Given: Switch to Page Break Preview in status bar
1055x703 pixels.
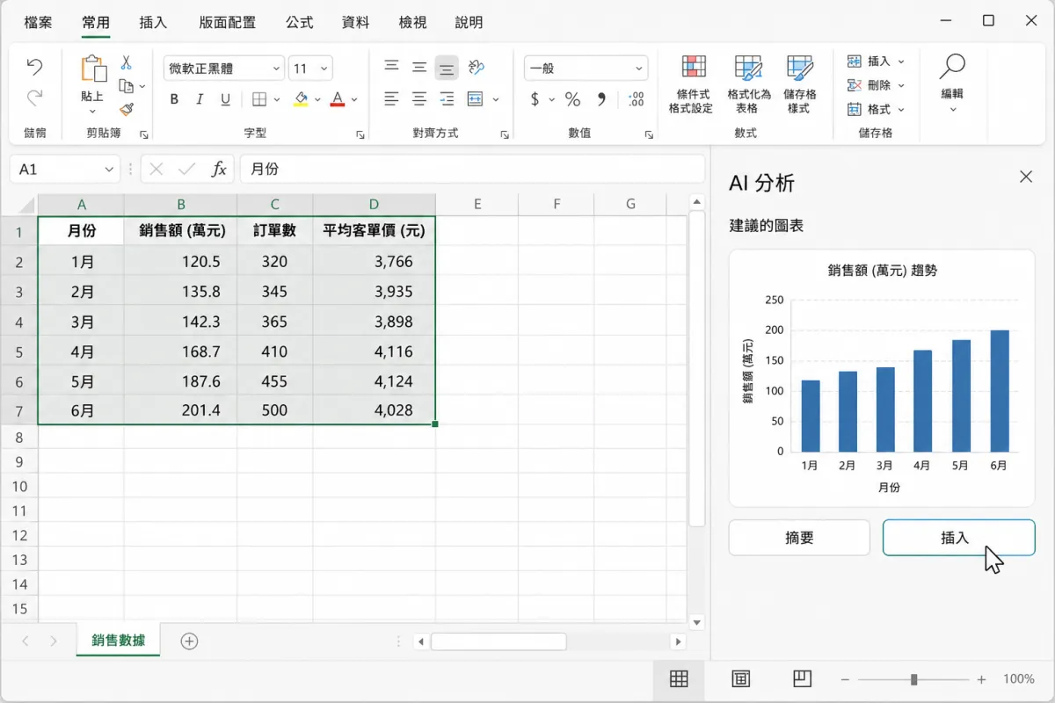Looking at the screenshot, I should (x=801, y=679).
